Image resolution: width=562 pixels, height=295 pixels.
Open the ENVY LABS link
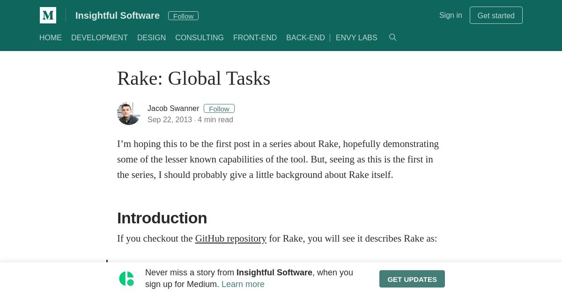pyautogui.click(x=356, y=38)
